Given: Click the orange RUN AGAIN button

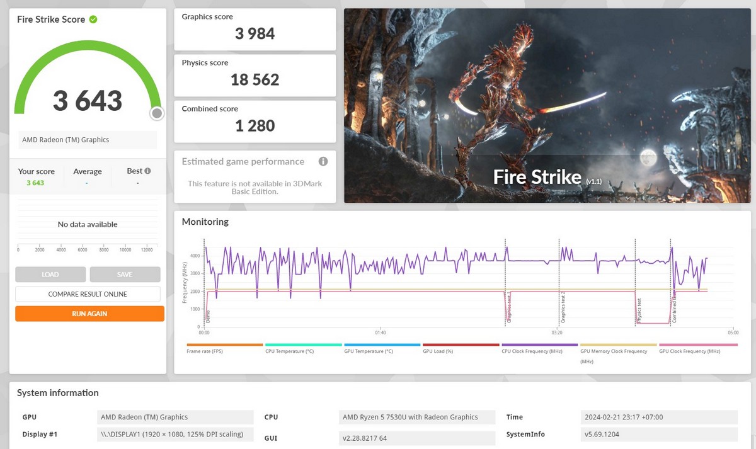Looking at the screenshot, I should 89,314.
